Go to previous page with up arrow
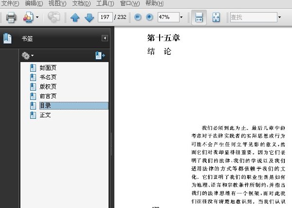292x208 pixels. [x=75, y=17]
